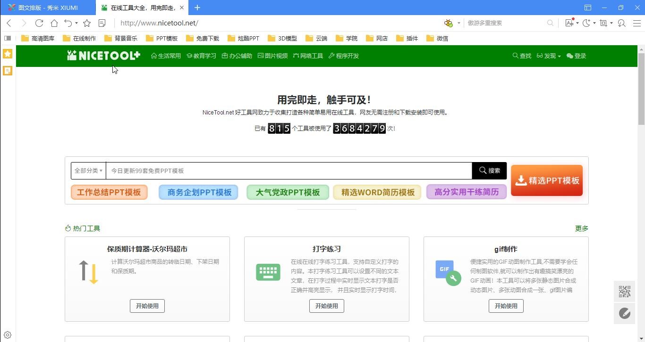Open the note icon beside the address bar
This screenshot has height=342, width=645.
(102, 23)
